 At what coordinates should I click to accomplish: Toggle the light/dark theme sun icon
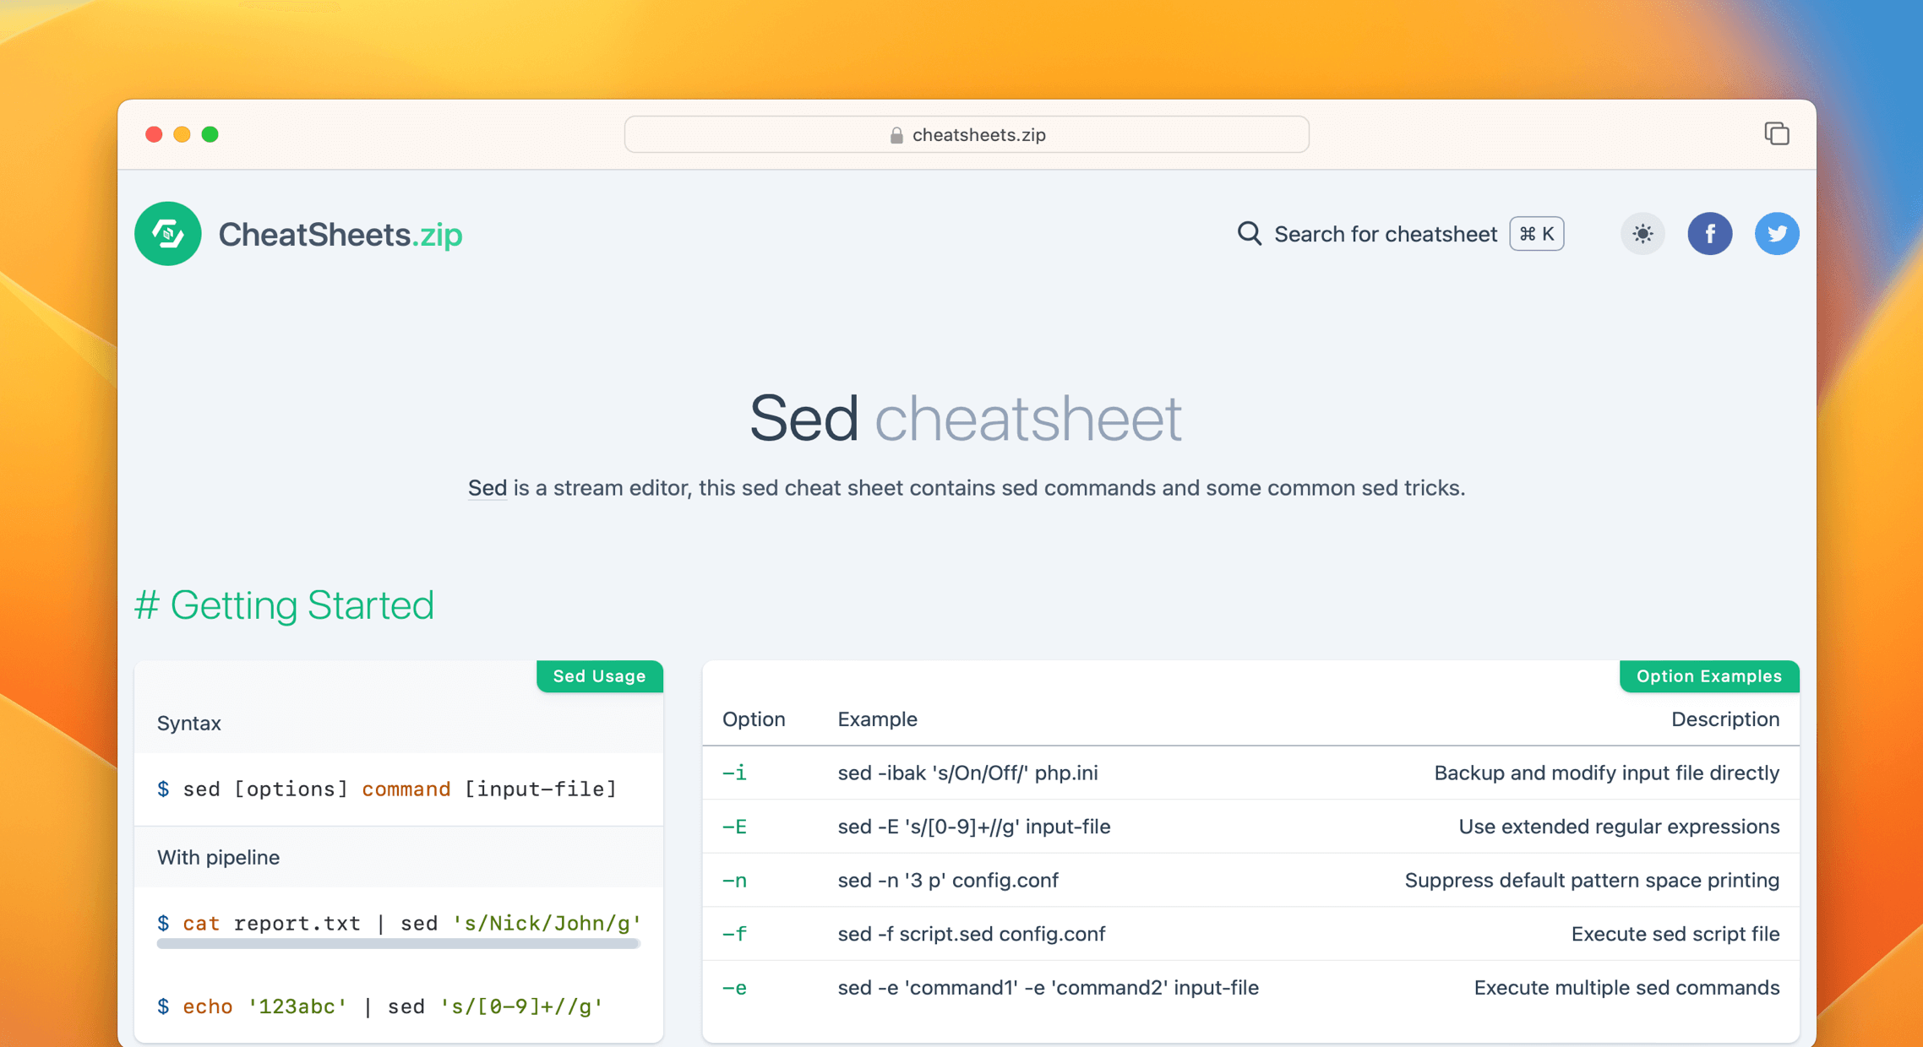[1642, 234]
